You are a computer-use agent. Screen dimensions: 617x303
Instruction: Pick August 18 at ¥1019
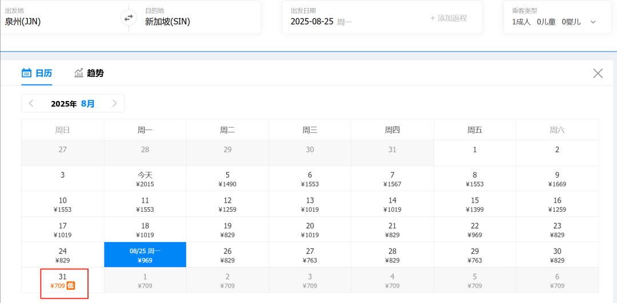pos(145,229)
